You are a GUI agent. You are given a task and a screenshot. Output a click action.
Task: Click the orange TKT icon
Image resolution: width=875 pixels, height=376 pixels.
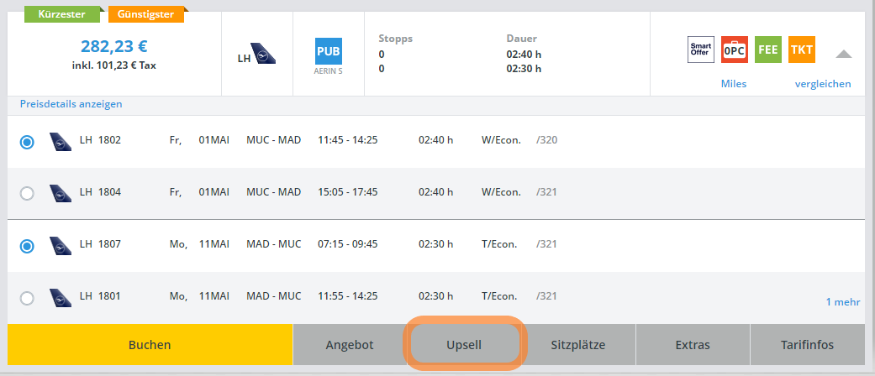[x=801, y=50]
